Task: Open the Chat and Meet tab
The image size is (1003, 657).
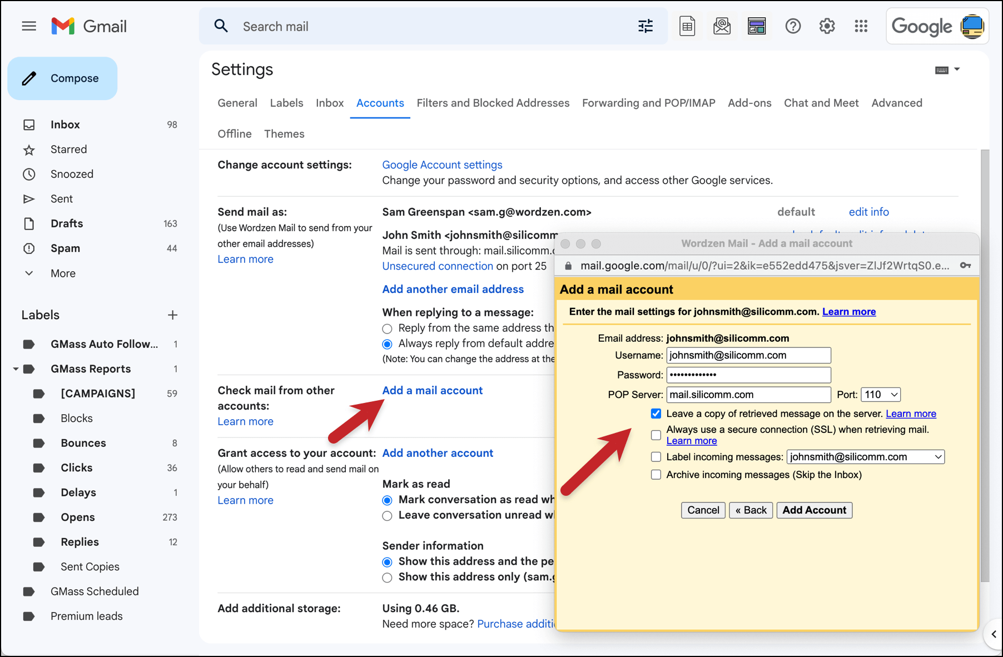Action: tap(821, 103)
